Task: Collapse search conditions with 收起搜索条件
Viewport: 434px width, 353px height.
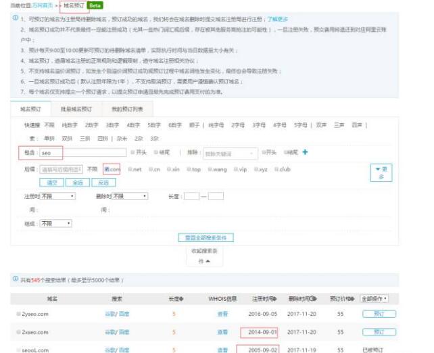Action: coord(204,256)
